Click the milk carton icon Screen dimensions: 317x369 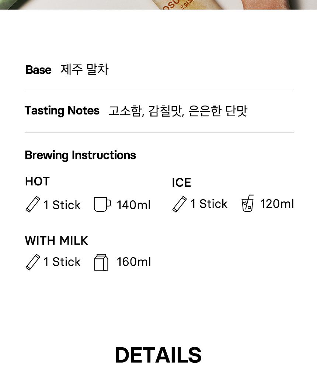pyautogui.click(x=101, y=262)
